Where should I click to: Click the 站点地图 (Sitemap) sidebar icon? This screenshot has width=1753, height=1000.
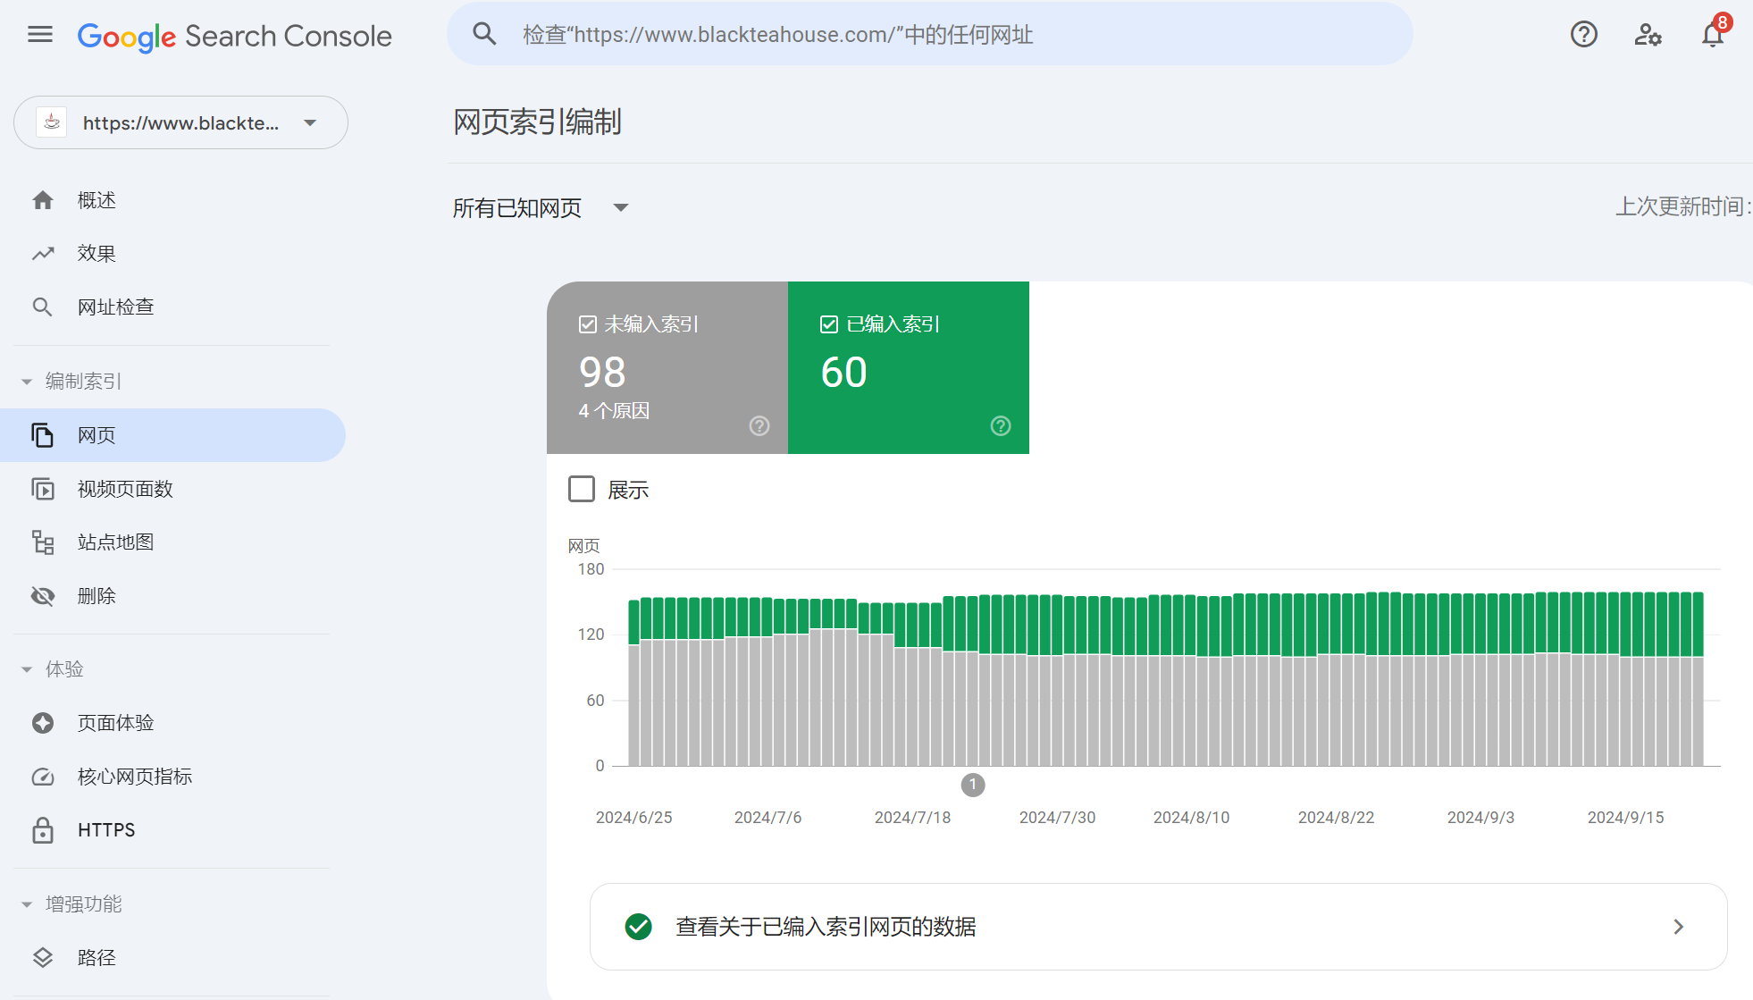(45, 541)
